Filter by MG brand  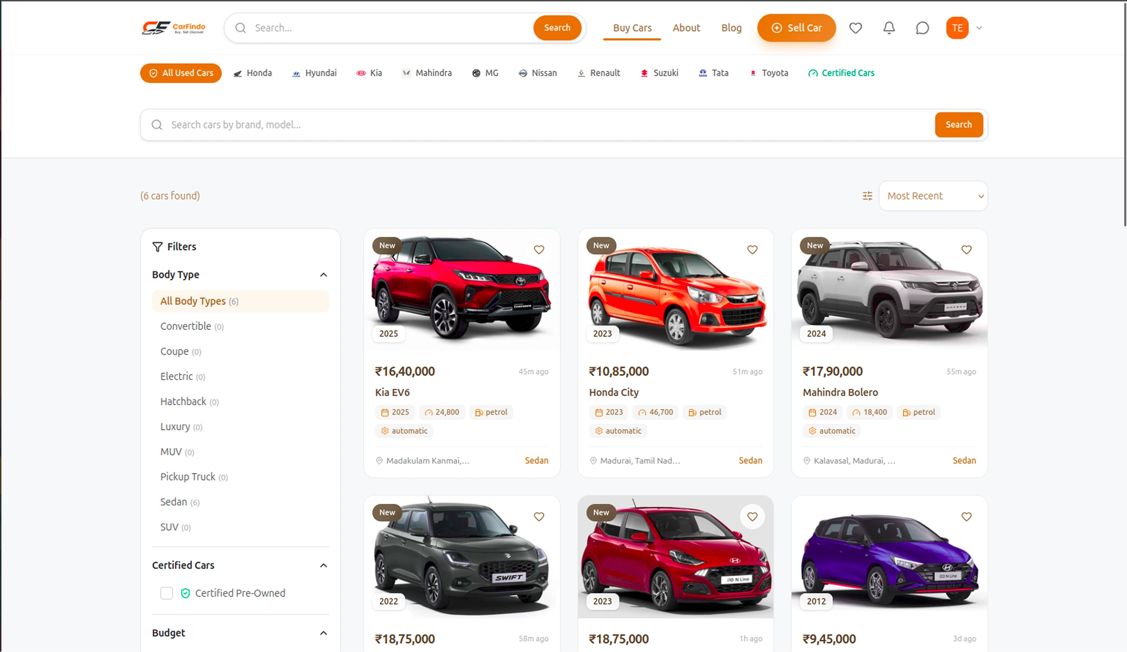(x=485, y=73)
